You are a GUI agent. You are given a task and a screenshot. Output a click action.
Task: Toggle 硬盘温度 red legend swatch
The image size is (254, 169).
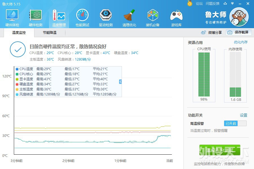pos(17,84)
